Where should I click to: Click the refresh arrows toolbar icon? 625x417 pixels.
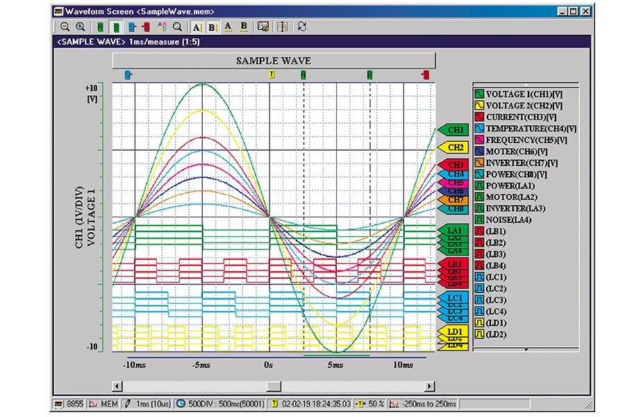[302, 26]
